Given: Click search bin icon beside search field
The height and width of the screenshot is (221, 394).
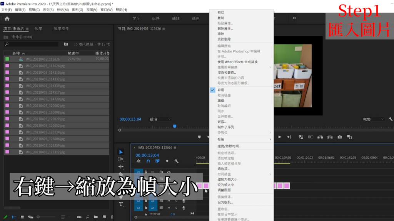Looking at the screenshot, I should tap(66, 45).
